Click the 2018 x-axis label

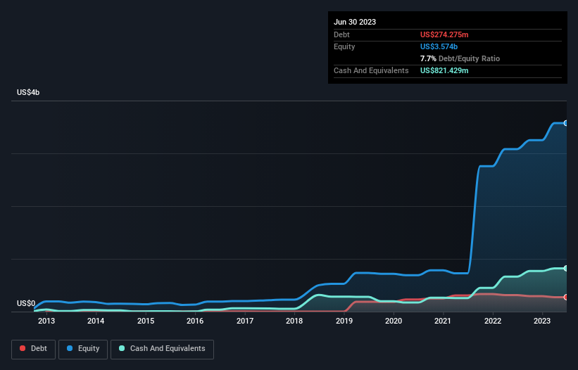point(294,321)
